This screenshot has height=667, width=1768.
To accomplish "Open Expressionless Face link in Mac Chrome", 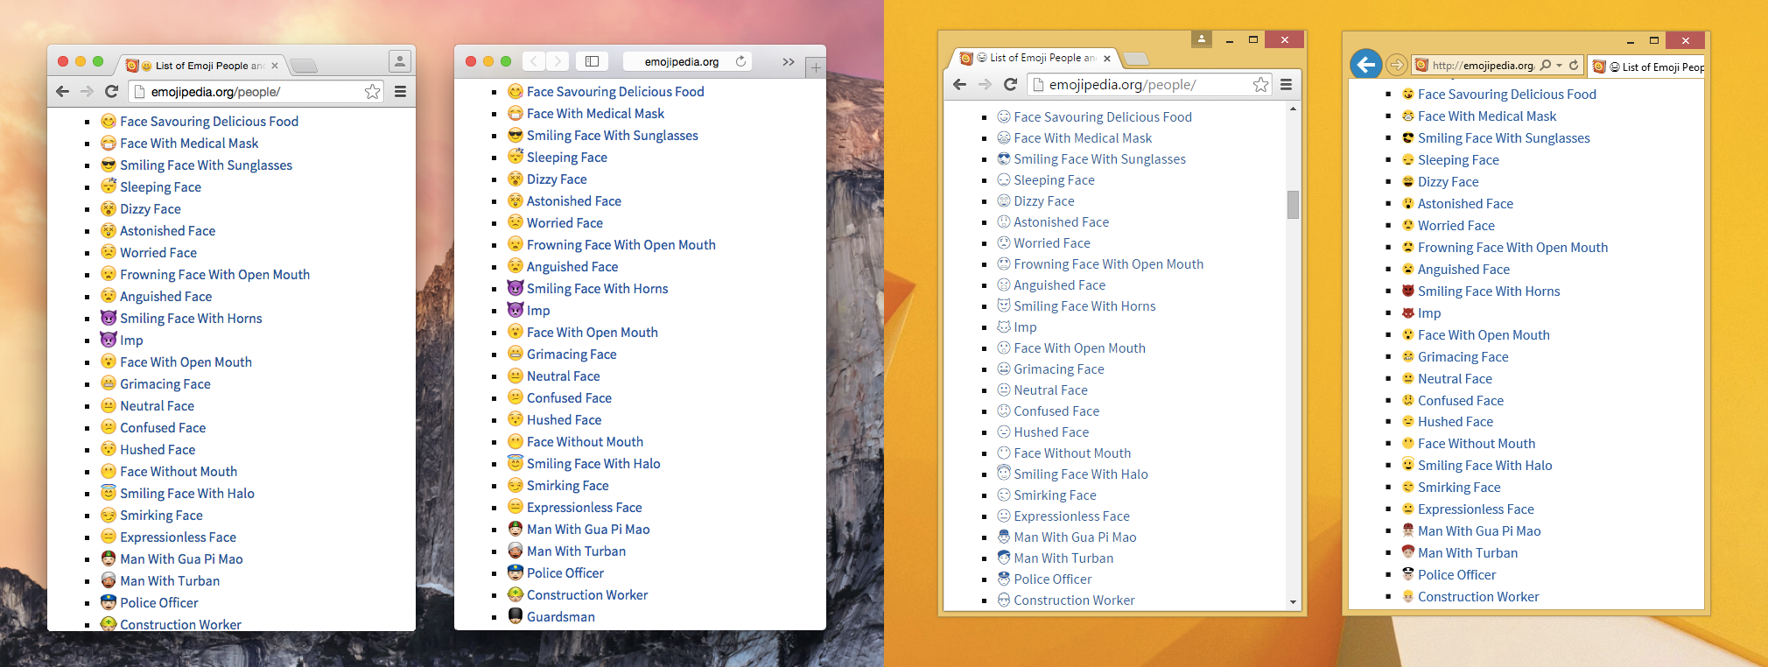I will (x=178, y=537).
